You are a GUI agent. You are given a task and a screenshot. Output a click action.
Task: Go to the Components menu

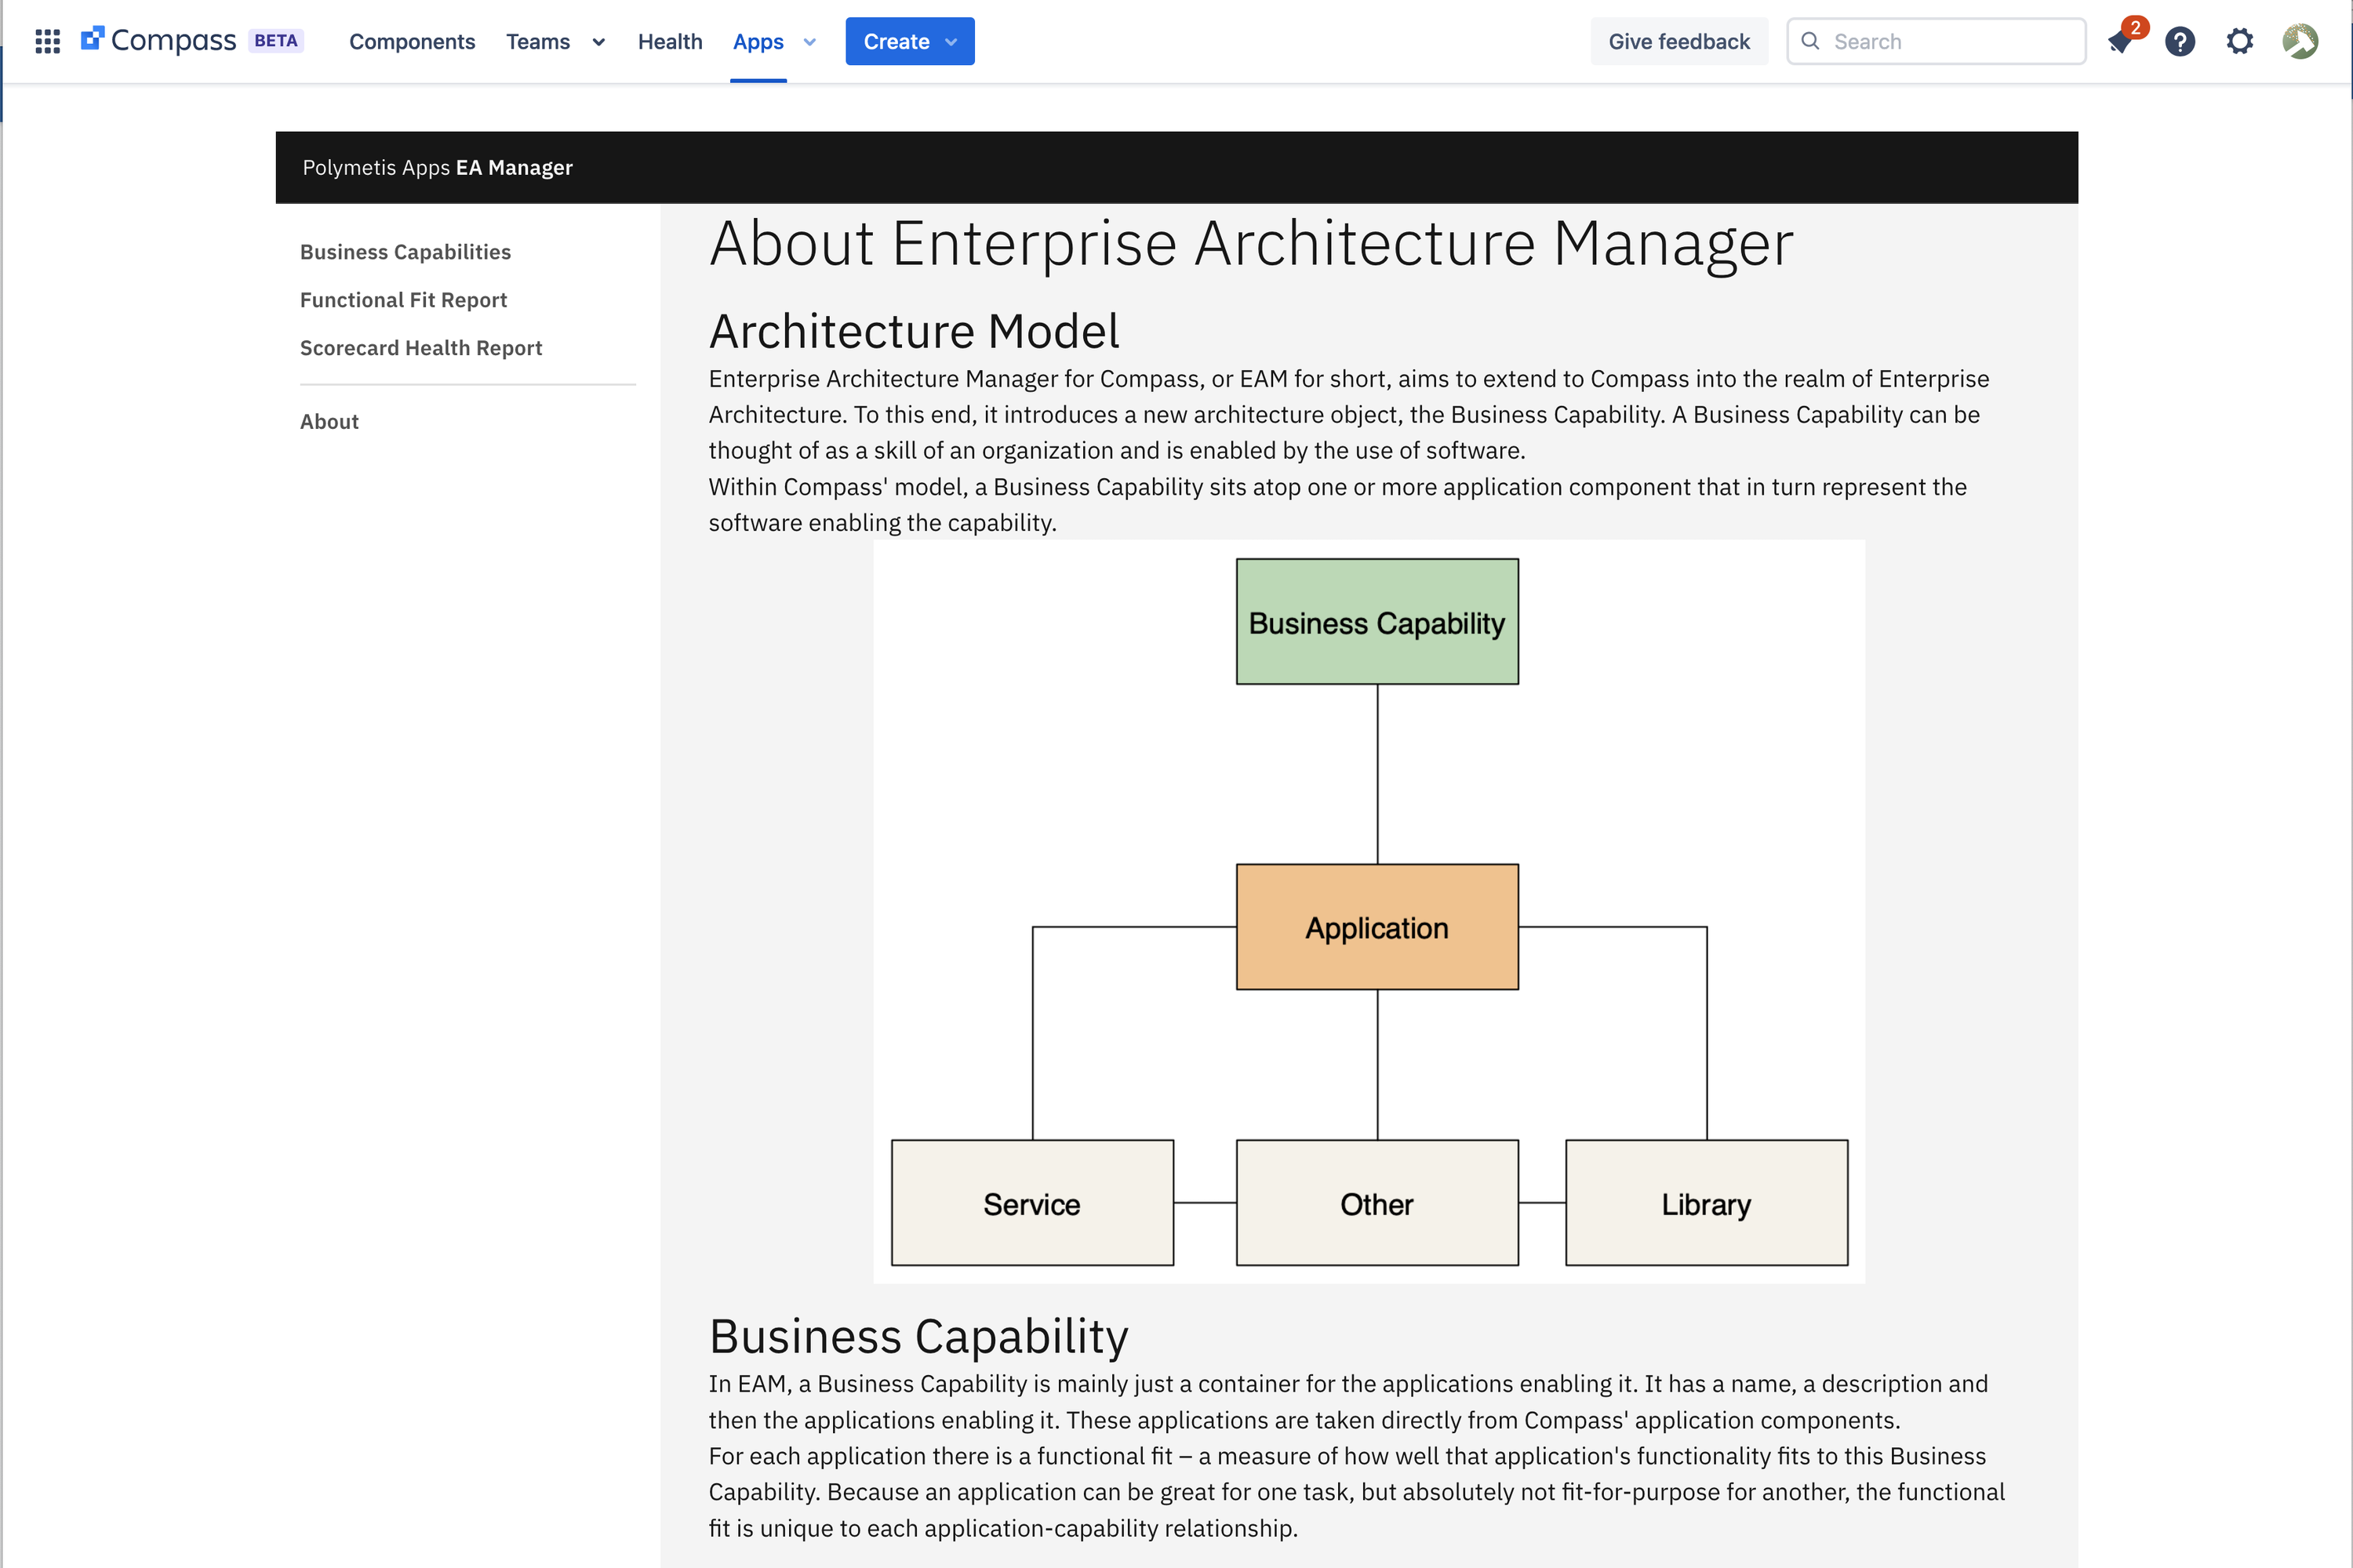pos(411,41)
